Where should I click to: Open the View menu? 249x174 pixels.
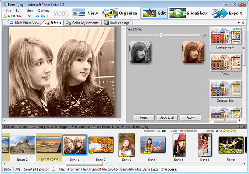click(x=30, y=10)
